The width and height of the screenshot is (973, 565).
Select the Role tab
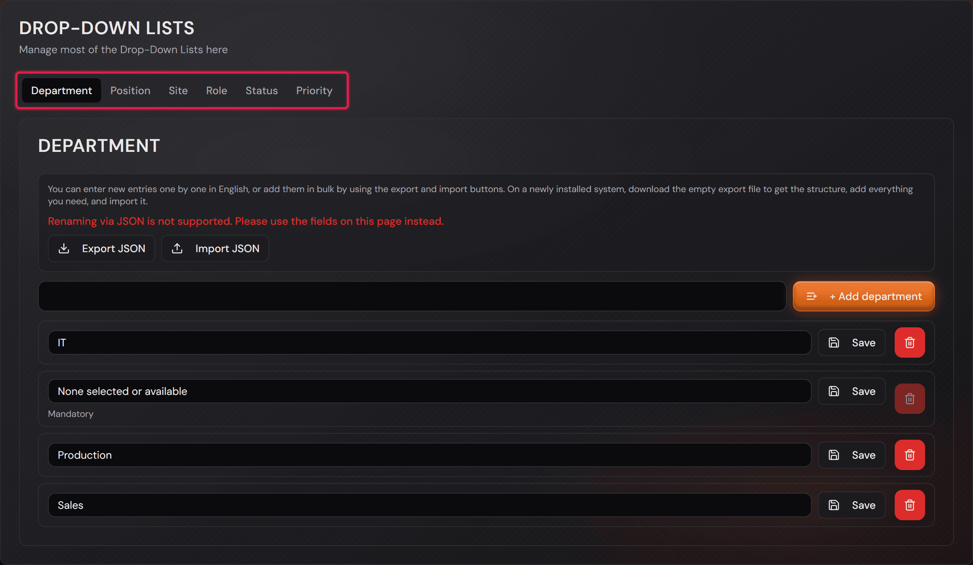pyautogui.click(x=217, y=90)
